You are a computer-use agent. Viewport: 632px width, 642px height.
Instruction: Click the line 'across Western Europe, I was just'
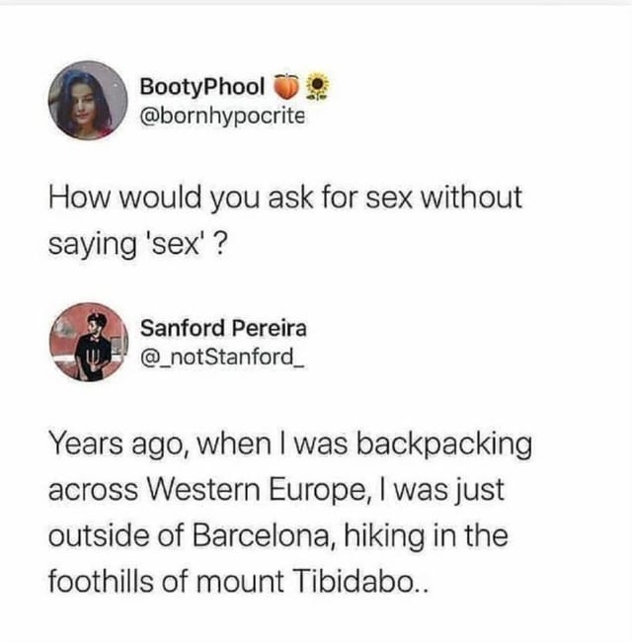point(276,490)
